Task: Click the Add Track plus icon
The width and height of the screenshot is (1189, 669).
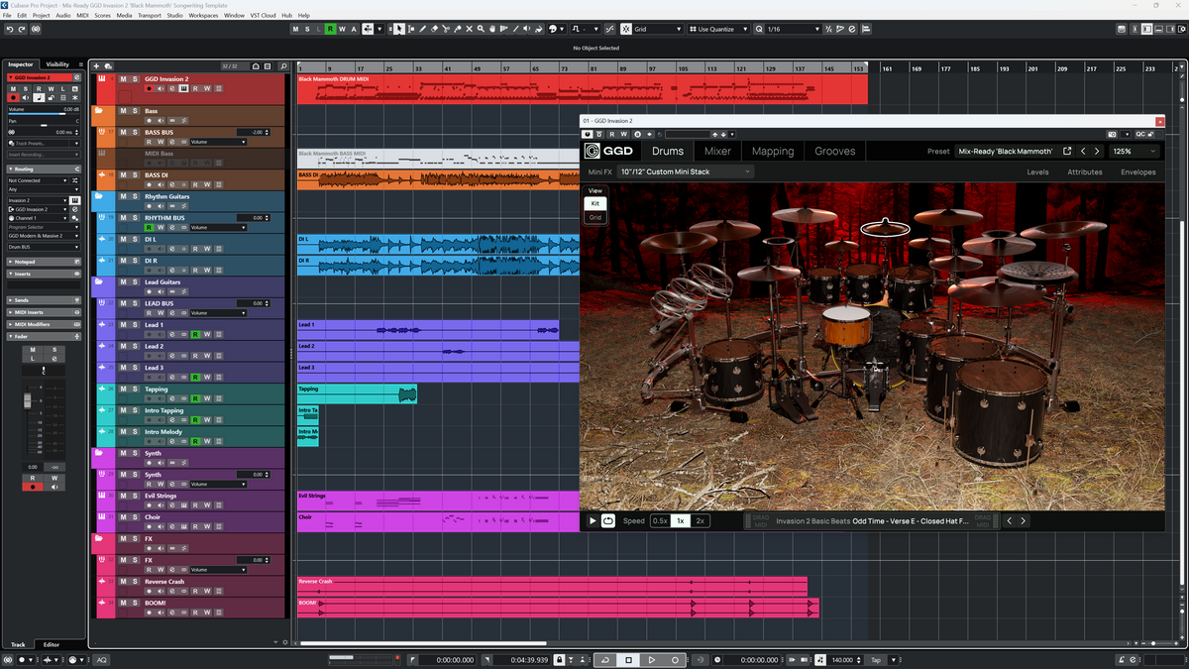Action: click(96, 66)
